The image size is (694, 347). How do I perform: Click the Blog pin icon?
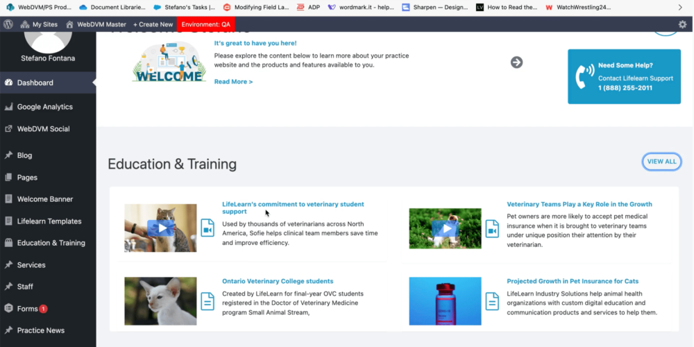[8, 155]
